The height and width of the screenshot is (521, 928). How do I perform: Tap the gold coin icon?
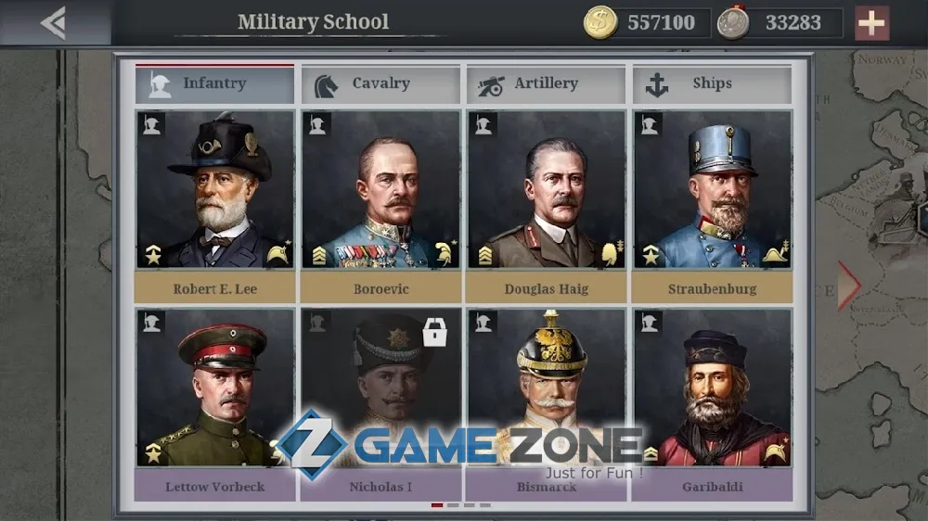pyautogui.click(x=600, y=22)
